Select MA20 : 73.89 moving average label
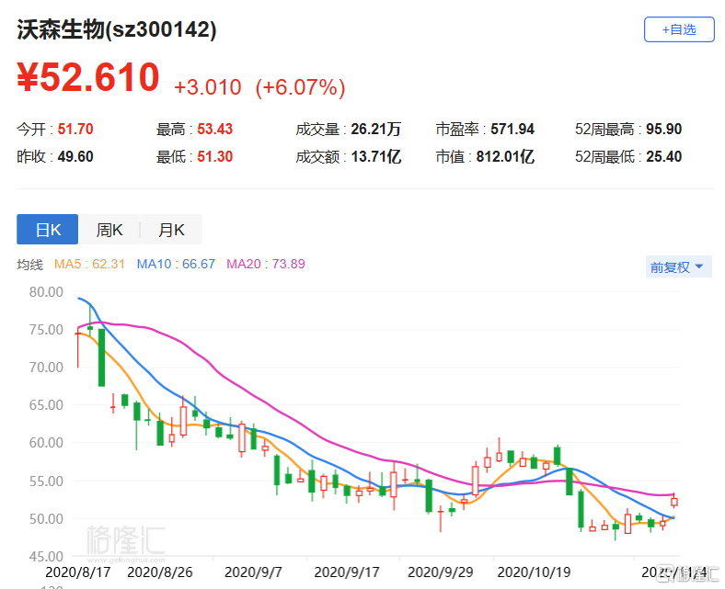The image size is (725, 589). point(265,264)
